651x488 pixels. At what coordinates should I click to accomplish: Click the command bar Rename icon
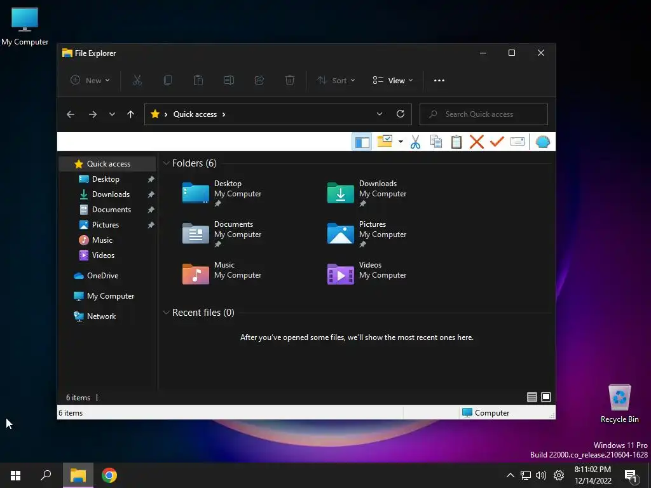pos(229,81)
